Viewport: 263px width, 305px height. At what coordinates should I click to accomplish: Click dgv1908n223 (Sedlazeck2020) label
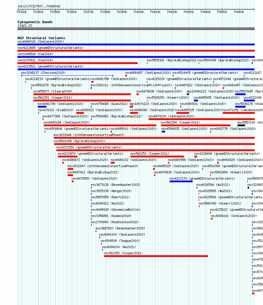(x=210, y=91)
